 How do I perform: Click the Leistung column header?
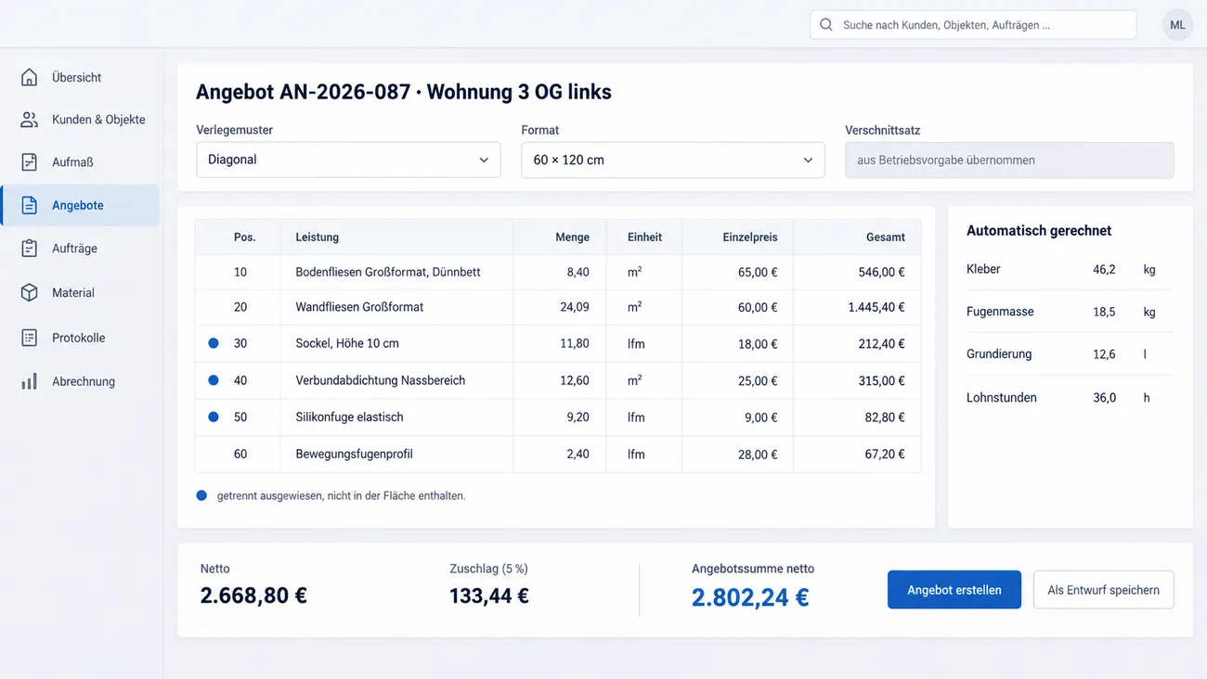(318, 237)
